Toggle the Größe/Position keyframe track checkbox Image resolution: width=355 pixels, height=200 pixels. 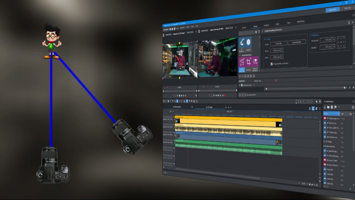(x=242, y=85)
